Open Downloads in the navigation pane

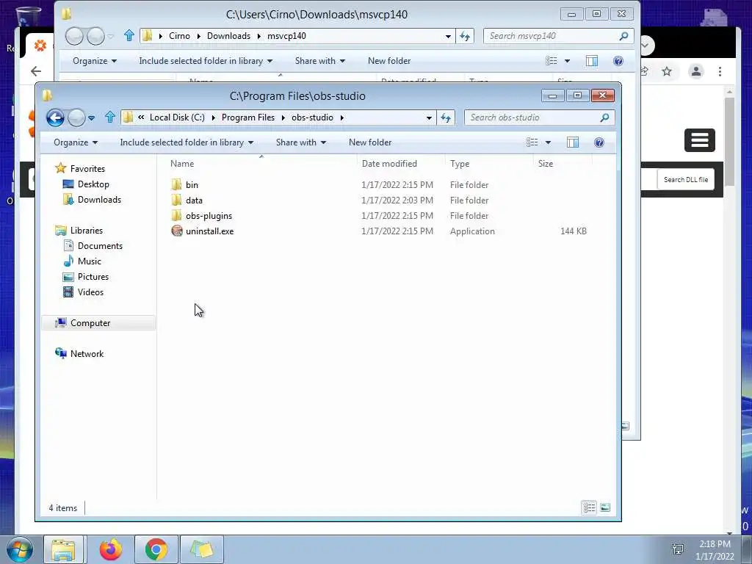99,200
